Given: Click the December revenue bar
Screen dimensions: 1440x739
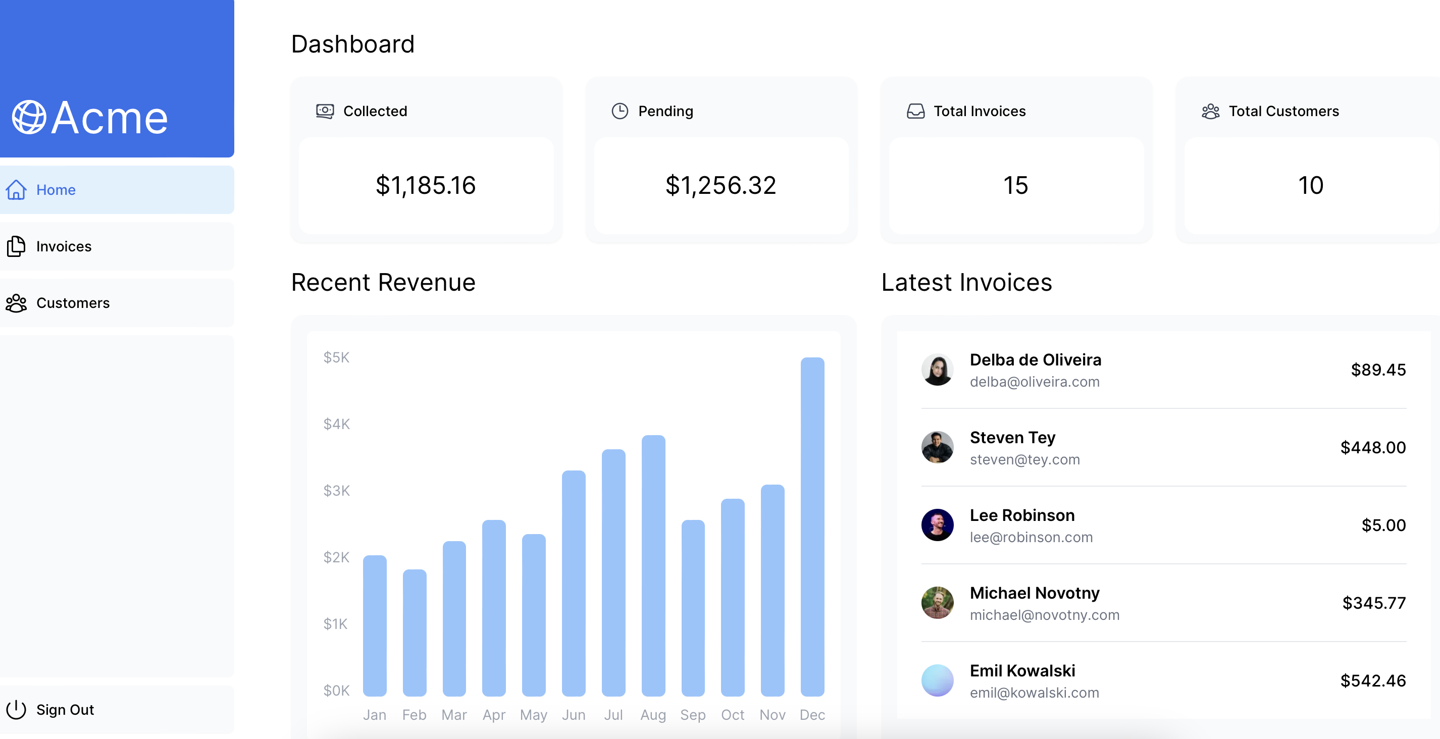Looking at the screenshot, I should (812, 525).
